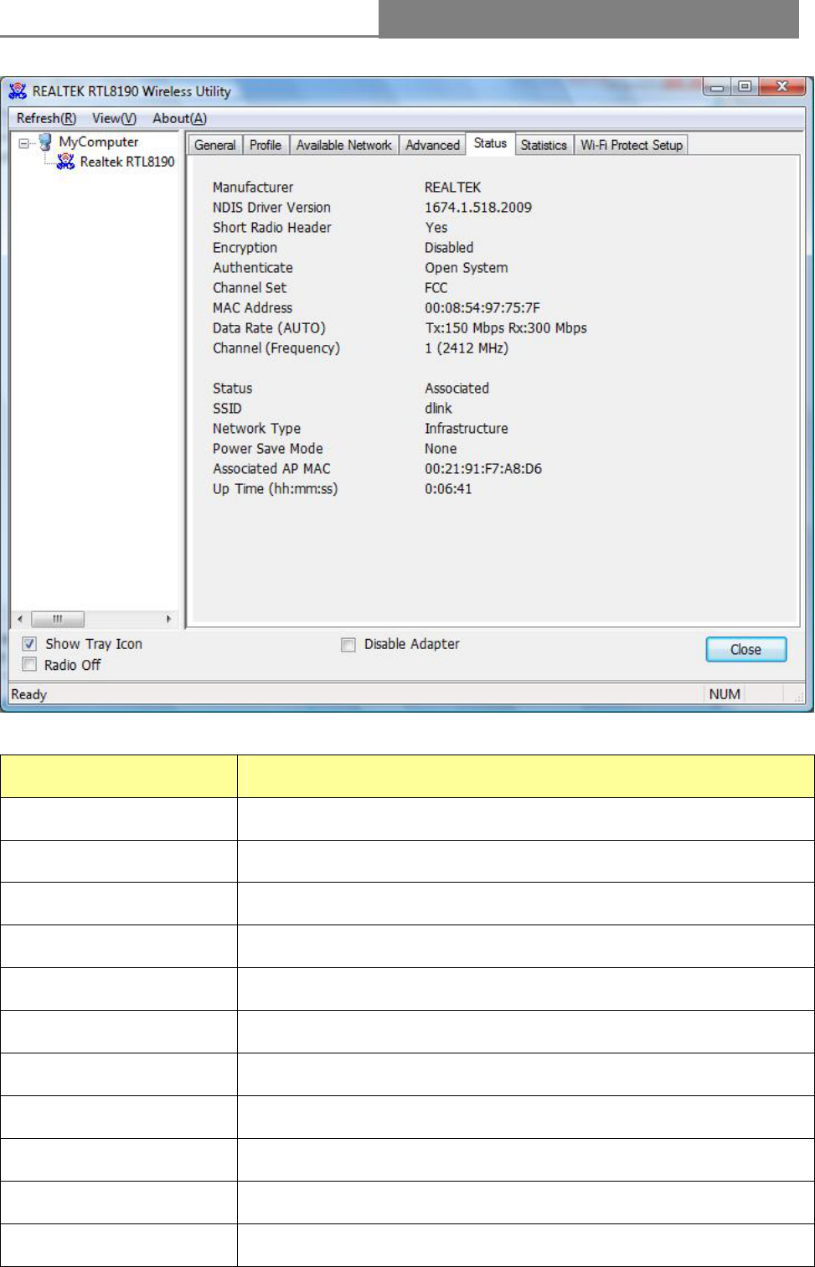Click the Encryption value Disabled
The image size is (815, 1267).
tap(449, 248)
